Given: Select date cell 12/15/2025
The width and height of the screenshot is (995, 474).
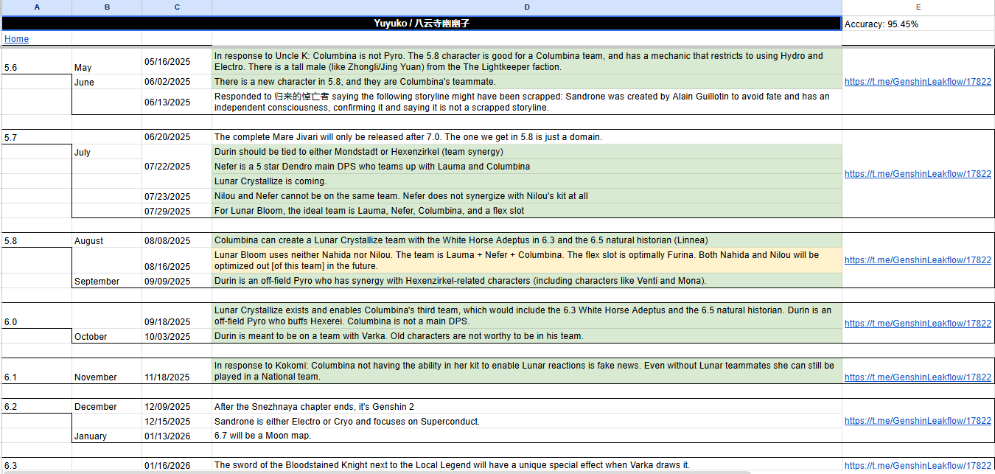Looking at the screenshot, I should point(177,421).
